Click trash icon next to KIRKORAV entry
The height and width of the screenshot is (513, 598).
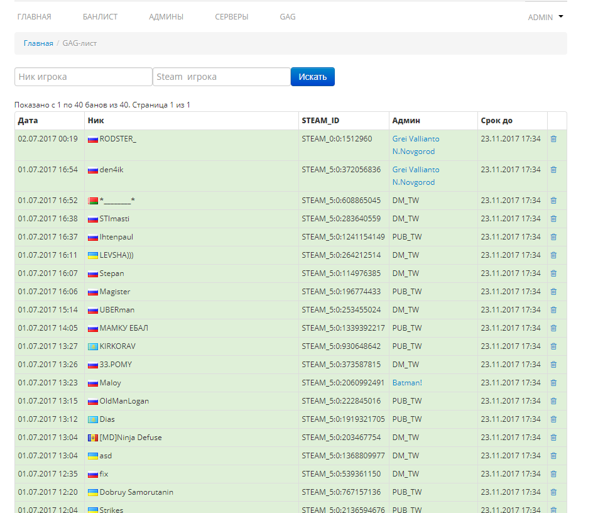point(553,346)
